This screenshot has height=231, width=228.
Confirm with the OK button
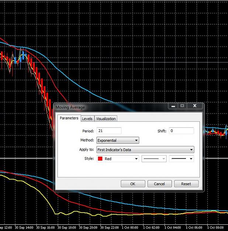point(133,184)
